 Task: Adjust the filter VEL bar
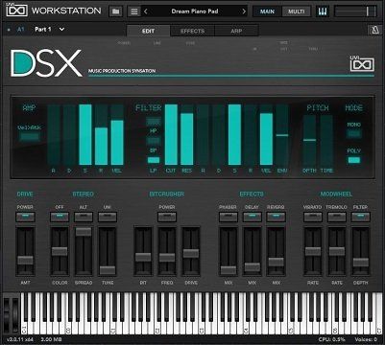coord(266,134)
